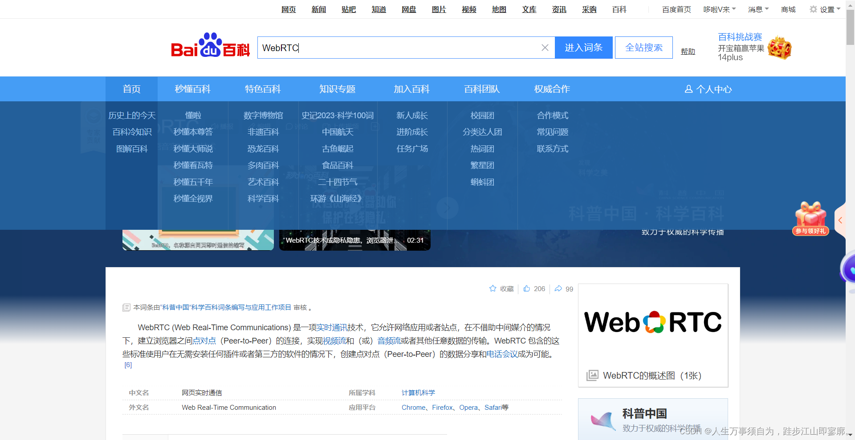
Task: Clear the search box with X icon
Action: pos(545,48)
